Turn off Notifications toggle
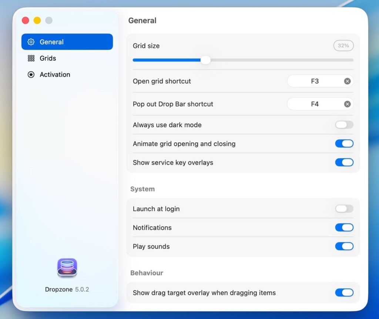Viewport: 379px width, 319px height. [344, 227]
